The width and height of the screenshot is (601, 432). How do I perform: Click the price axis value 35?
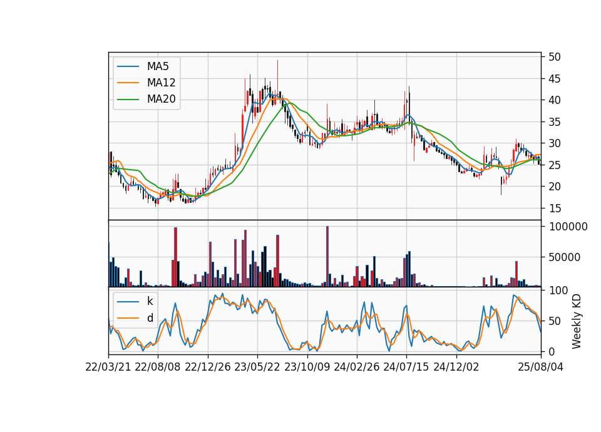click(555, 122)
